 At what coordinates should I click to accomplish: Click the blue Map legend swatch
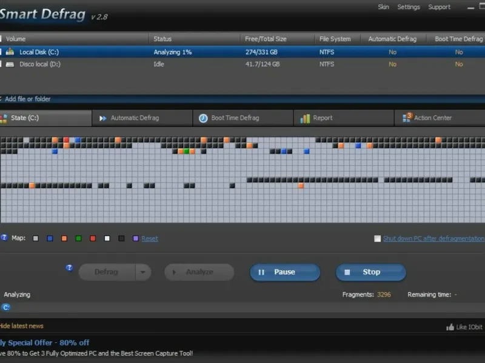50,238
